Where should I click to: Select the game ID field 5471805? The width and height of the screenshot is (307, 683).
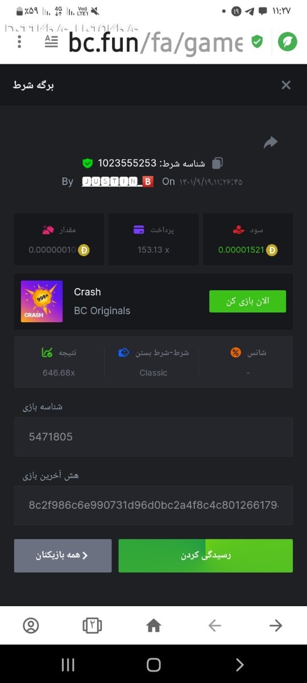153,437
